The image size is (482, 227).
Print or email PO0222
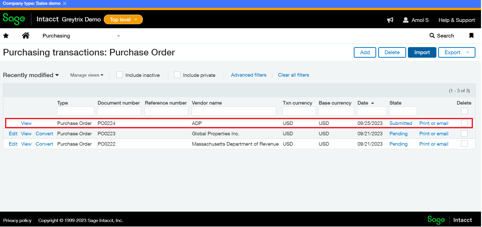(434, 144)
